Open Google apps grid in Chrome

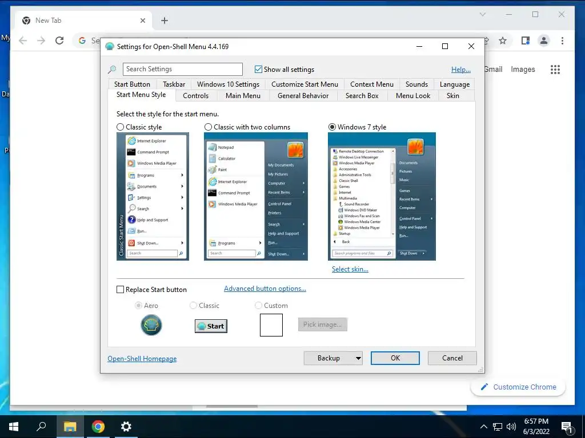[x=555, y=69]
